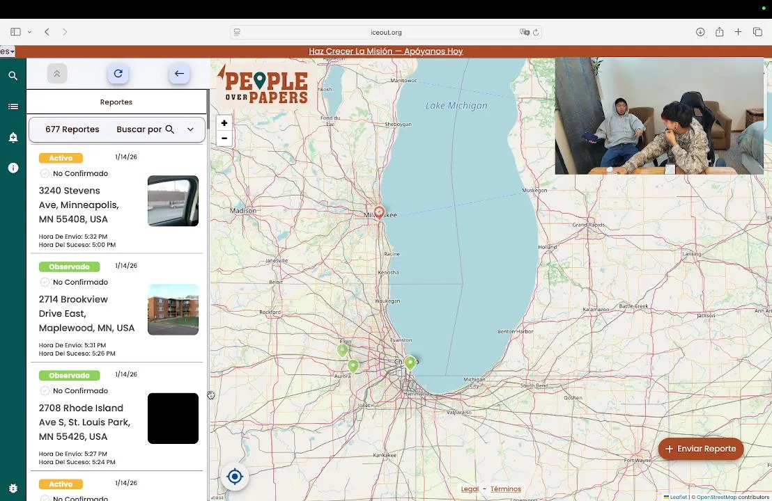Screen dimensions: 772x501
Task: Open the OpenStreetMap attribution link
Action: tap(716, 497)
